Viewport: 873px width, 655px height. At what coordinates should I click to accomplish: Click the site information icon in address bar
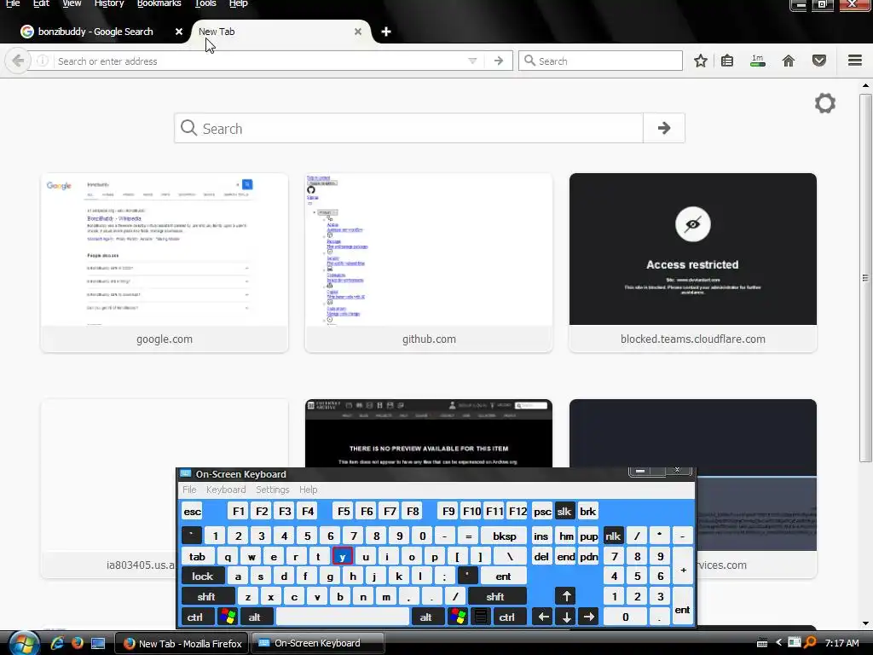click(x=43, y=61)
